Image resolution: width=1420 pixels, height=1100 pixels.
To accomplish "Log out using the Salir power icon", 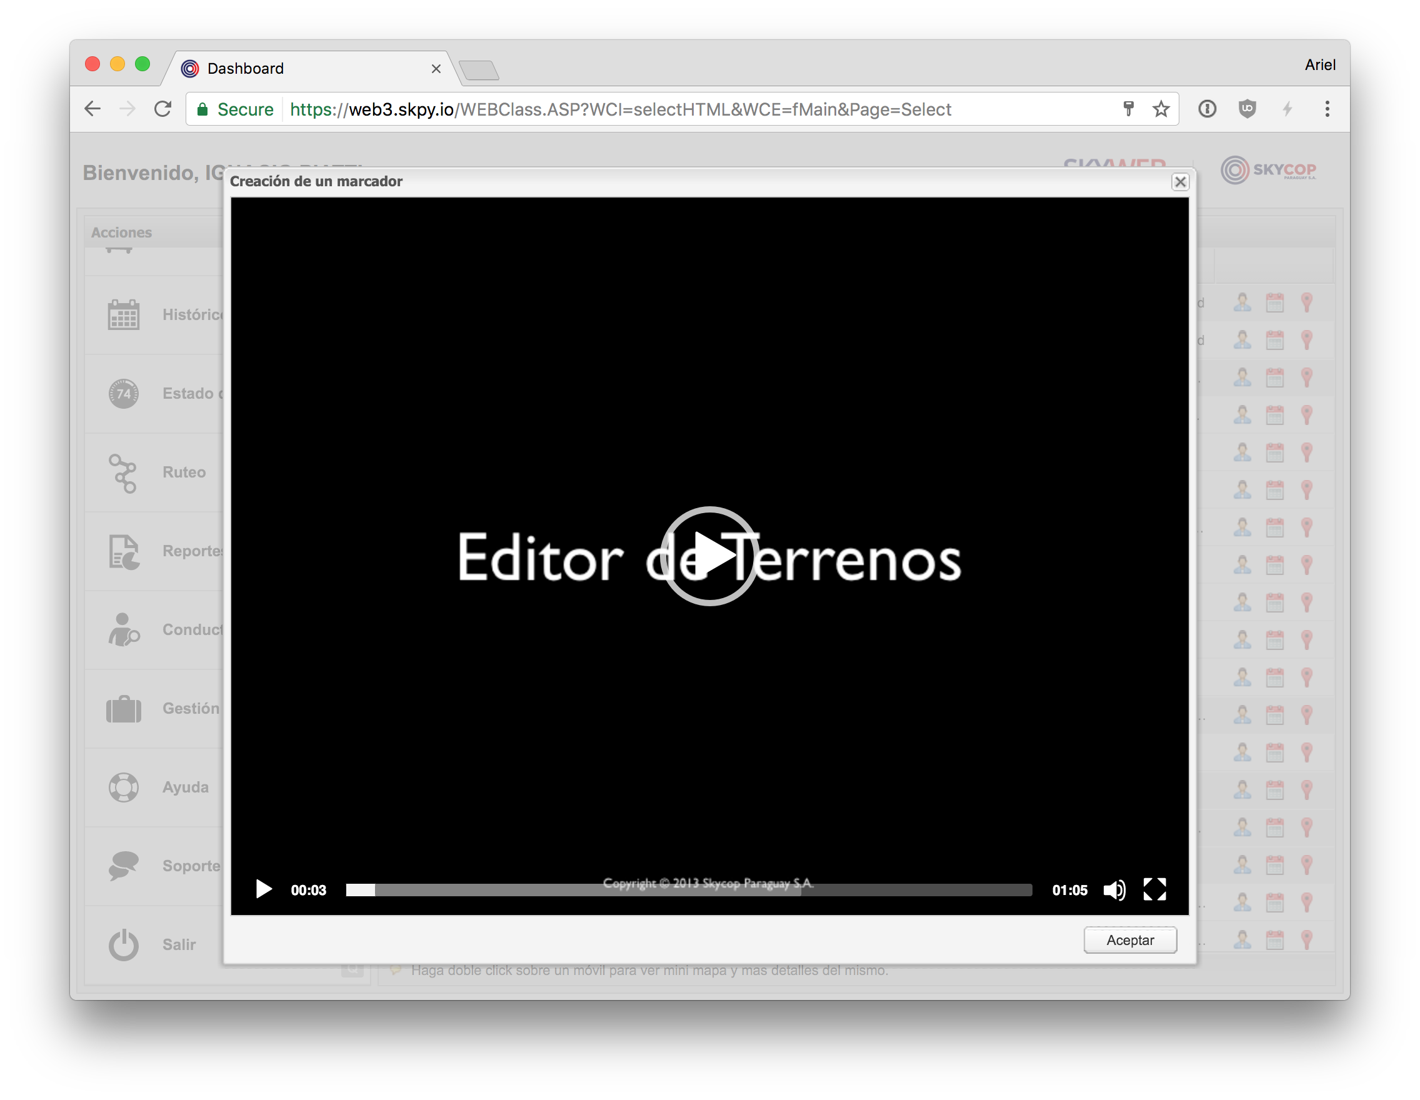I will pyautogui.click(x=124, y=944).
